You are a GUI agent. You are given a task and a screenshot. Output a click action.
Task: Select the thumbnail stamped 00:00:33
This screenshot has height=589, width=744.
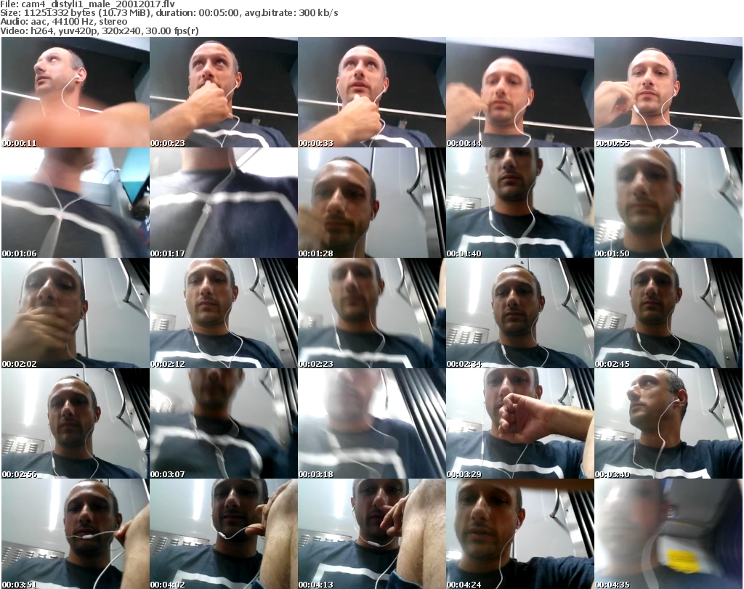[371, 92]
